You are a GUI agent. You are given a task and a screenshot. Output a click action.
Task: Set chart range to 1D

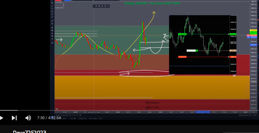(x=56, y=115)
